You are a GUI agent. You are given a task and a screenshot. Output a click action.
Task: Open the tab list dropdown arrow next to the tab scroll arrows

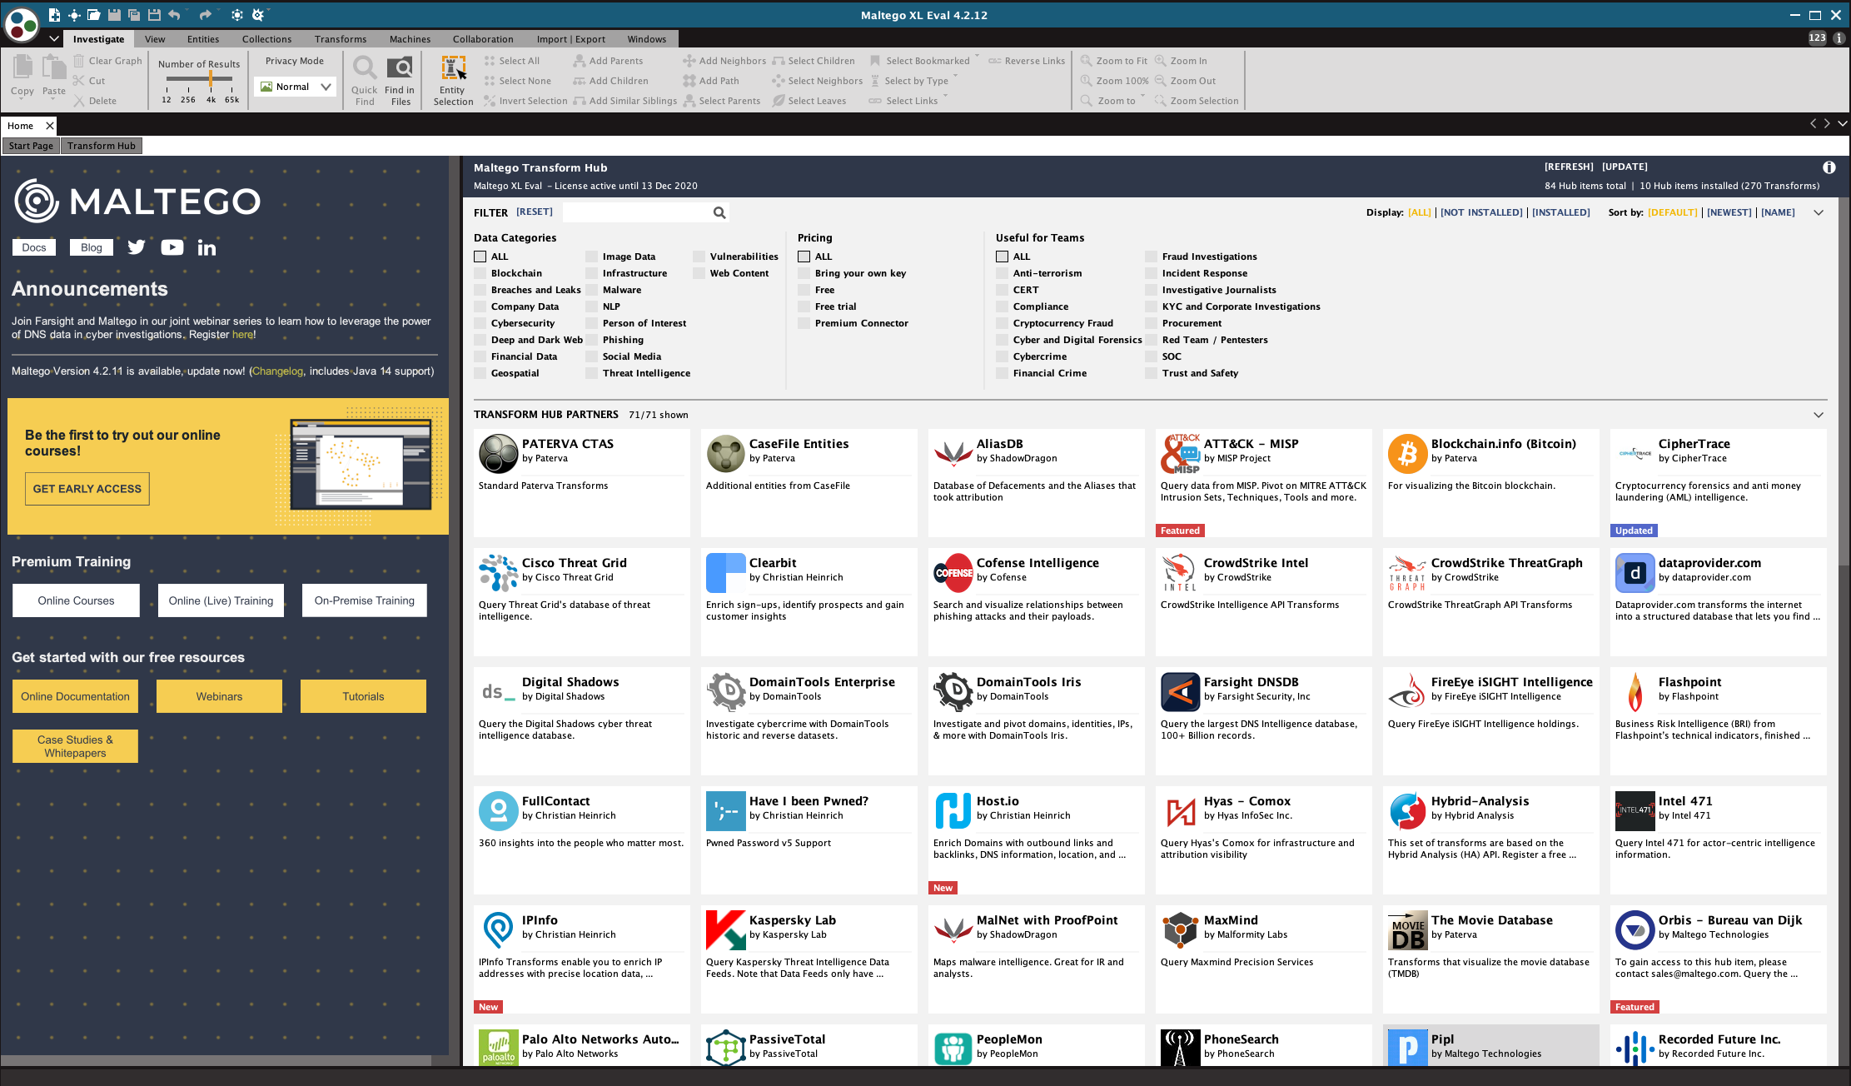[1843, 123]
